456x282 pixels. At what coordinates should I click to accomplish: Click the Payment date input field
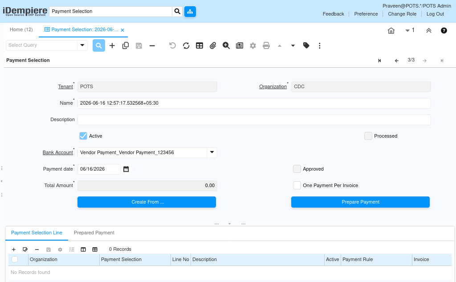pos(99,169)
